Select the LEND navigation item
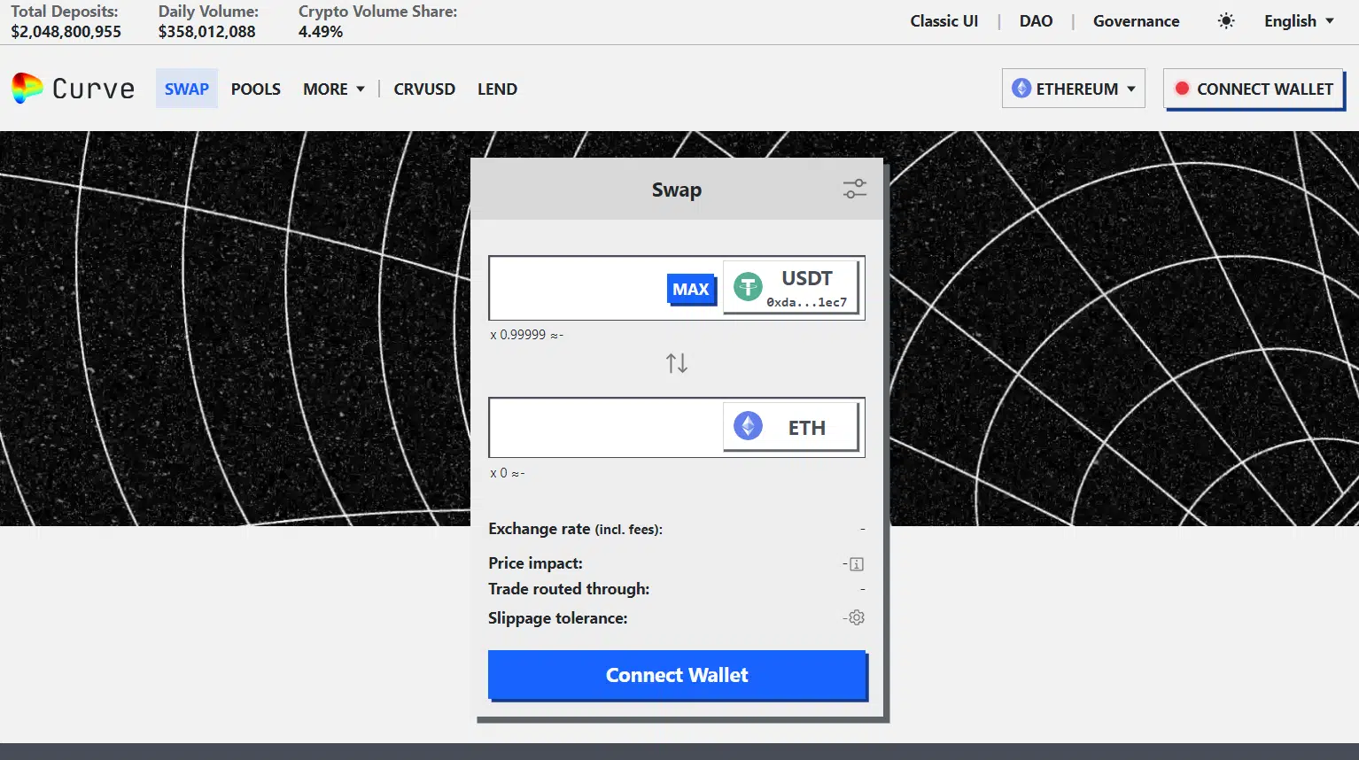Screen dimensions: 1359x760 [497, 89]
